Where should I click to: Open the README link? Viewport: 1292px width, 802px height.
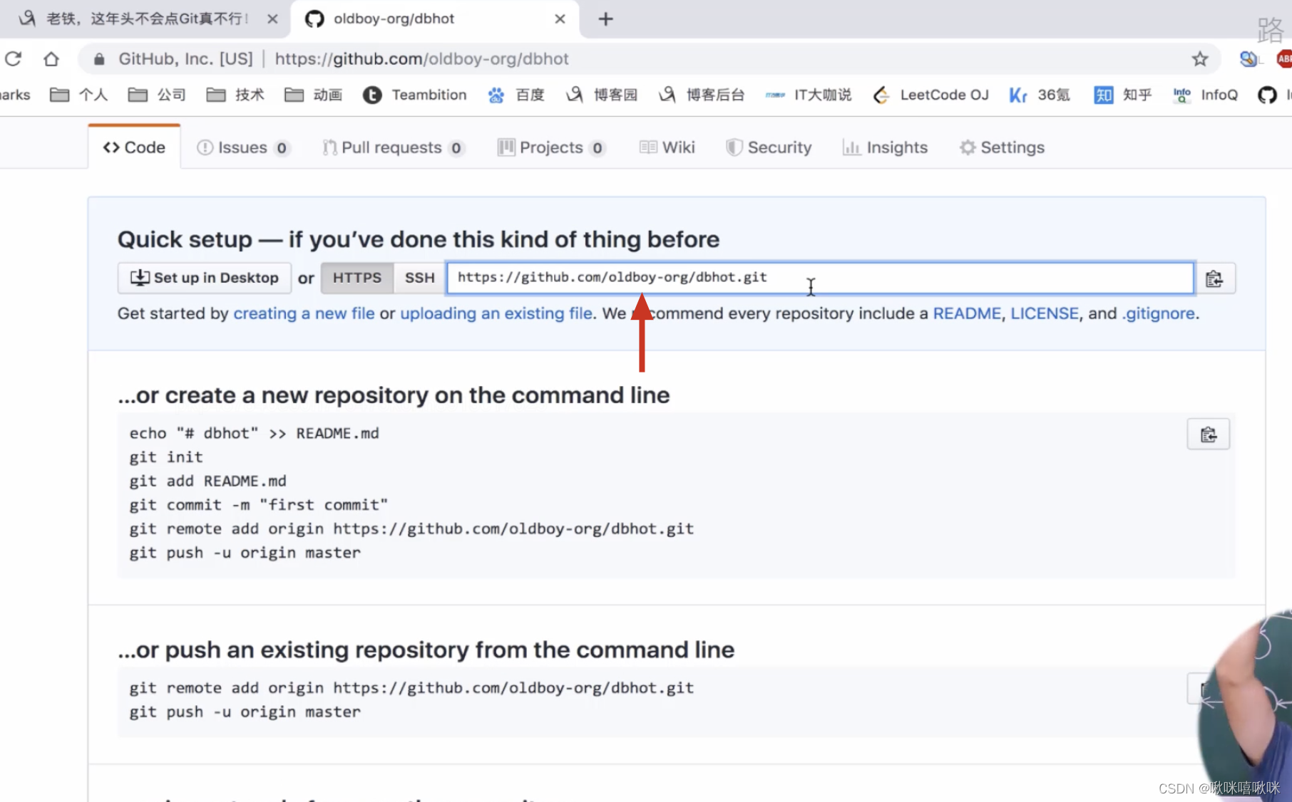967,313
